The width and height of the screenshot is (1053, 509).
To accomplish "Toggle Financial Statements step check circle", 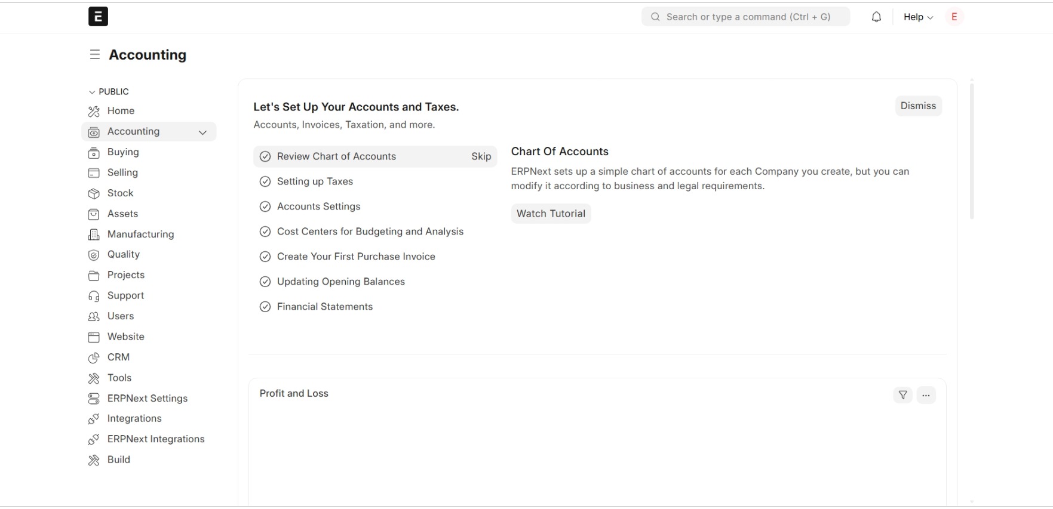I will (x=265, y=307).
